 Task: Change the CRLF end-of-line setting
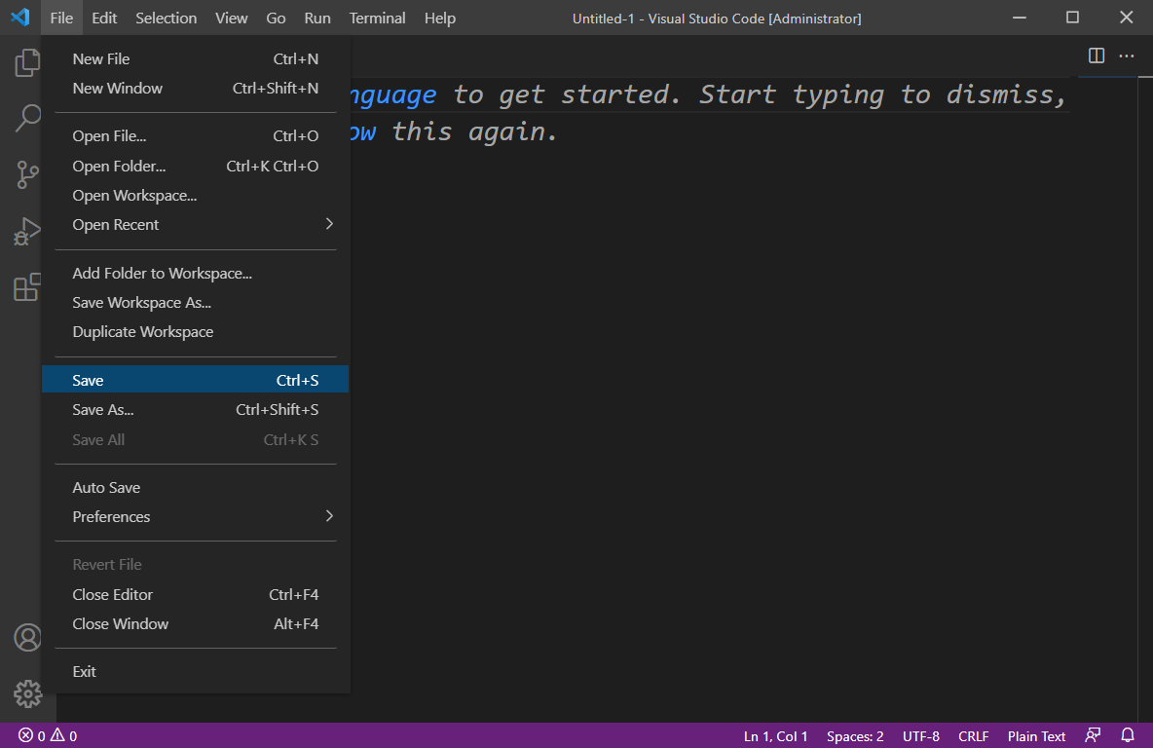click(x=973, y=735)
